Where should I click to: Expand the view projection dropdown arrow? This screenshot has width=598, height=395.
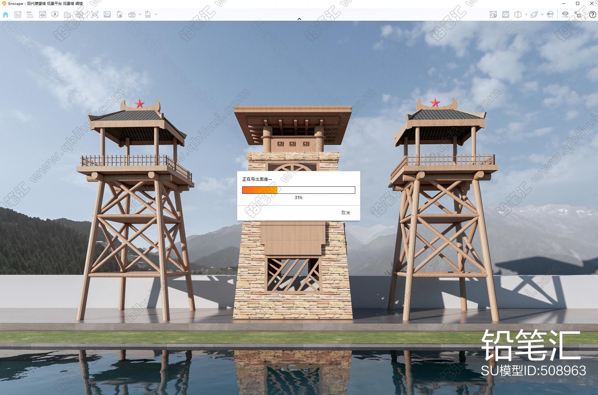pos(526,14)
